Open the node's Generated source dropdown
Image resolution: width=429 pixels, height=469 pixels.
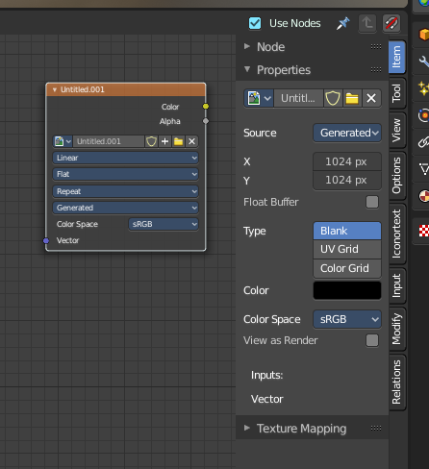(x=126, y=208)
